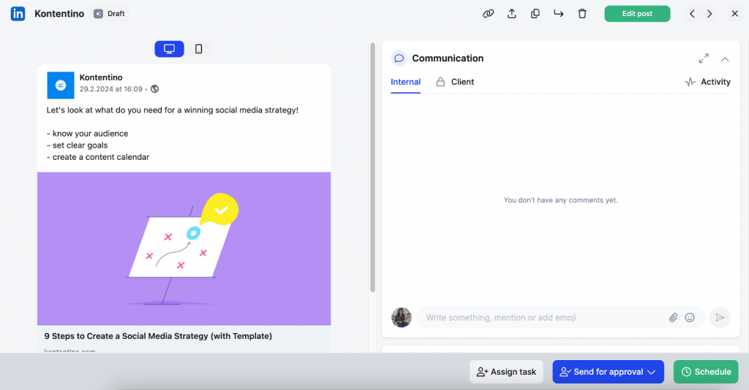Click the 'winning social media strategy' sentence
749x390 pixels.
click(173, 110)
